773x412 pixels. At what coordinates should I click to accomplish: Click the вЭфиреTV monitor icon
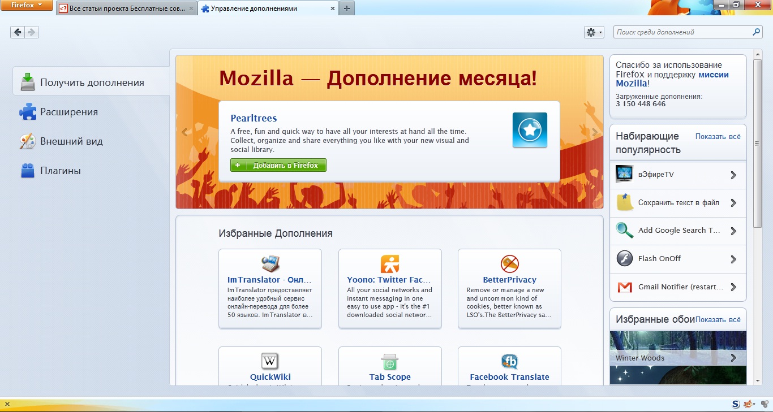(624, 174)
